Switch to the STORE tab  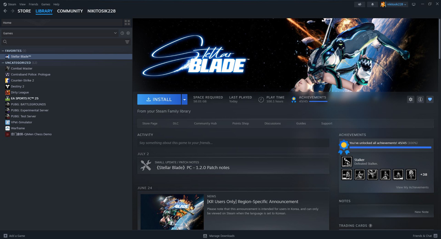tap(24, 11)
